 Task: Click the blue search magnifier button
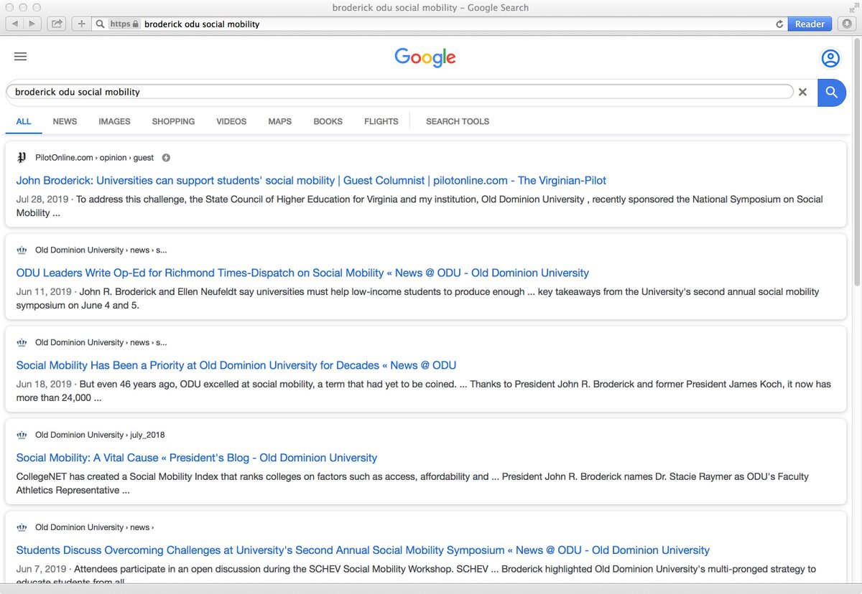click(x=832, y=92)
